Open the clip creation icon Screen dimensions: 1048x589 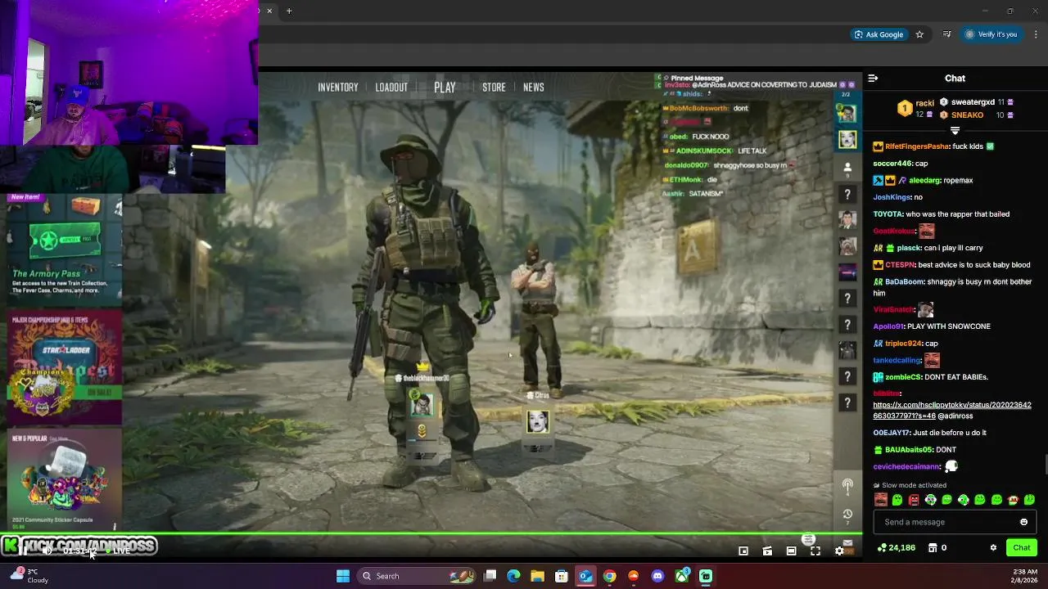tap(767, 551)
